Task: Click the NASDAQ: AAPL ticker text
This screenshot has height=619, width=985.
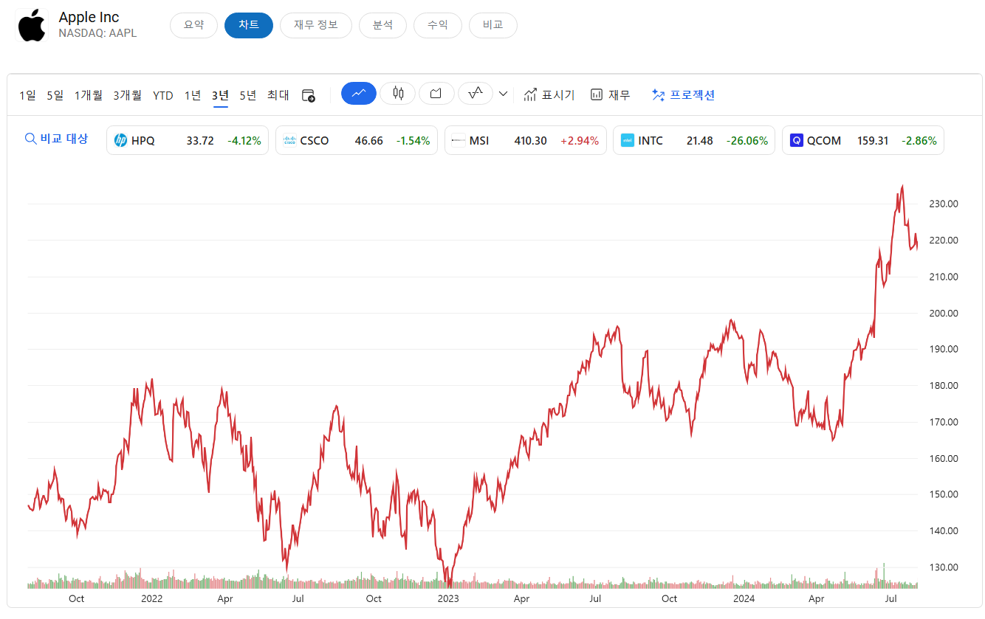Action: tap(97, 33)
